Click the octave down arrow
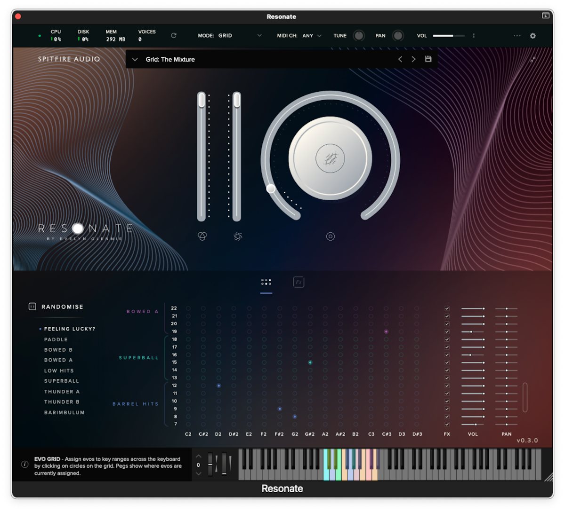The width and height of the screenshot is (565, 512). coord(198,473)
